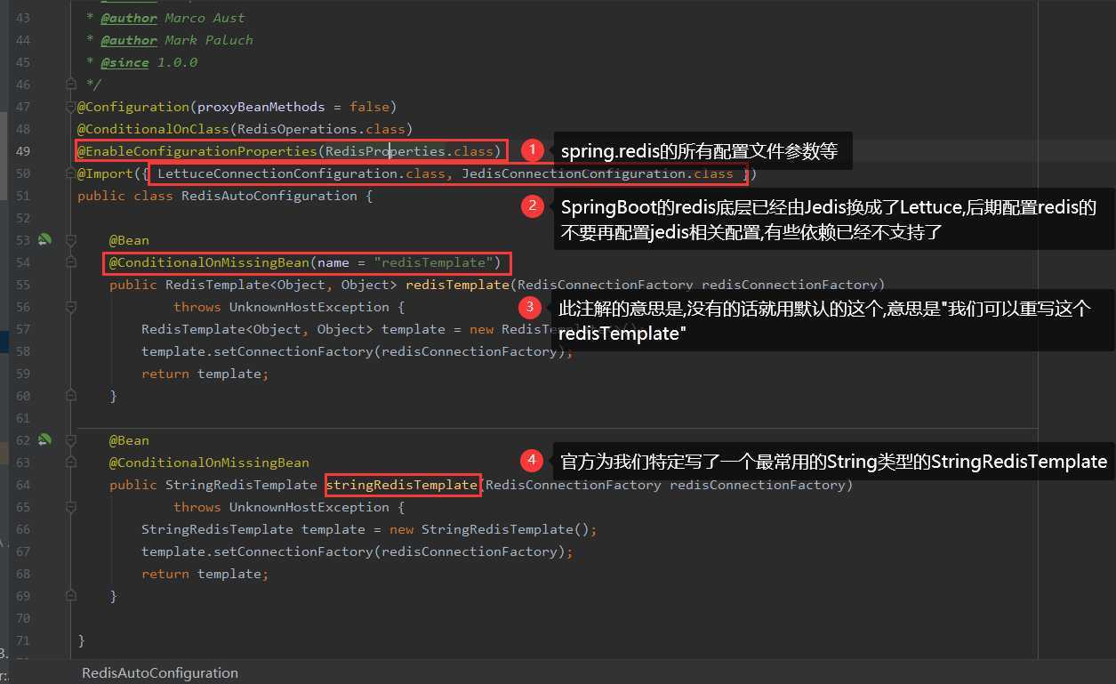The width and height of the screenshot is (1116, 684).
Task: Click UnknownHostException on line 56
Action: [x=309, y=307]
